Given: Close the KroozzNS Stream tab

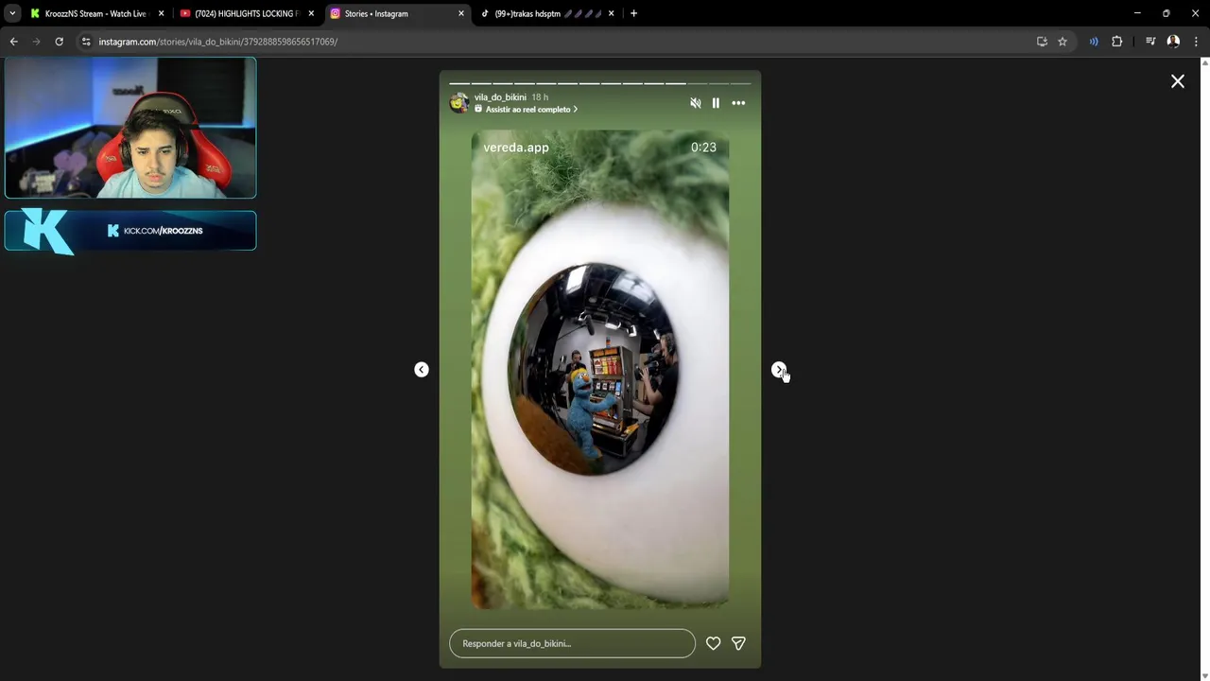Looking at the screenshot, I should click(162, 13).
